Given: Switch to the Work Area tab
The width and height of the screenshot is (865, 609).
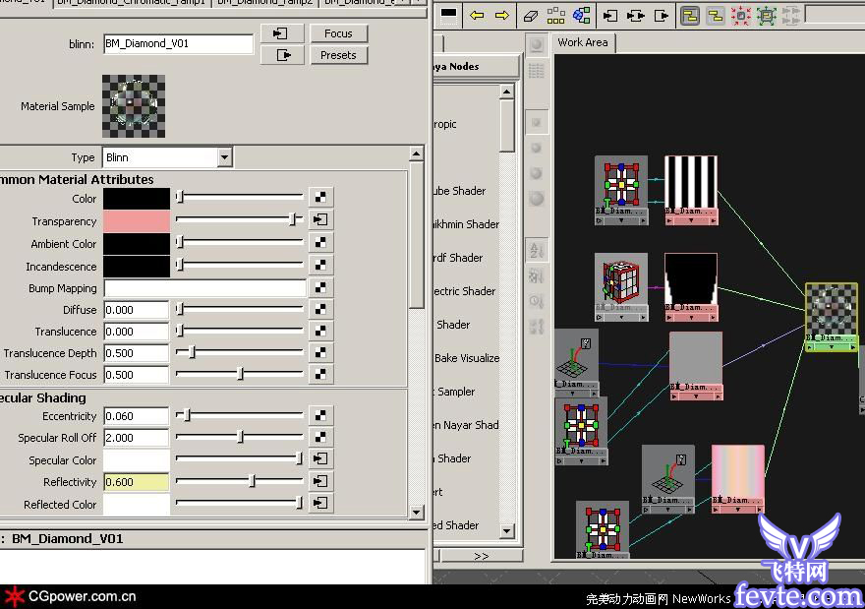Looking at the screenshot, I should 583,42.
